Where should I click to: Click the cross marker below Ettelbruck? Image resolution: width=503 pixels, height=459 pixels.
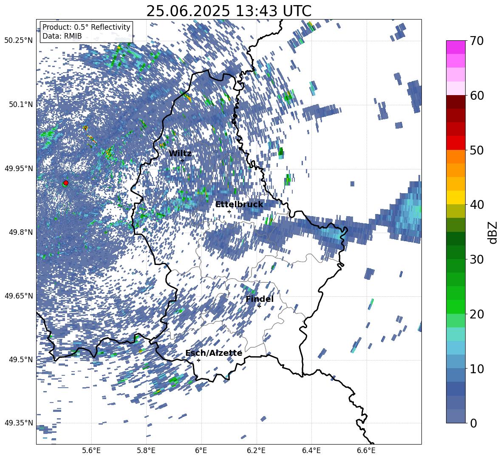[229, 211]
